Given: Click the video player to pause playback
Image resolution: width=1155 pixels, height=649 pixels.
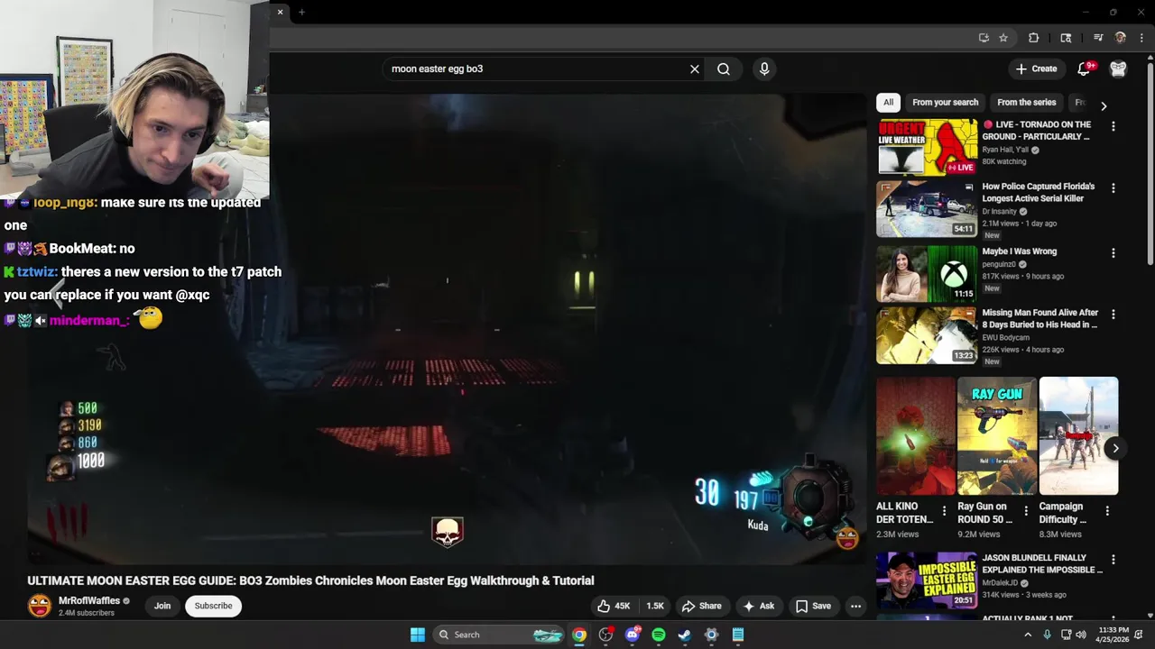Looking at the screenshot, I should click(447, 329).
